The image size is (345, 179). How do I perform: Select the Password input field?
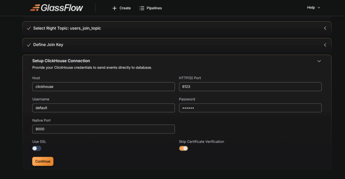pos(250,108)
